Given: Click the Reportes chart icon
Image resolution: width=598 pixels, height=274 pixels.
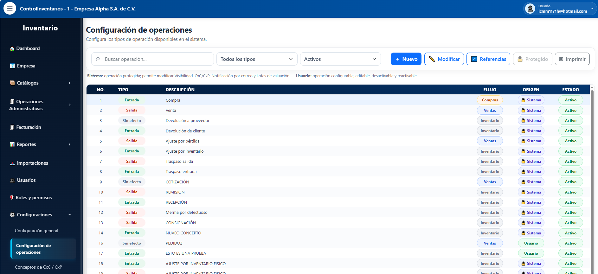Looking at the screenshot, I should click(12, 144).
